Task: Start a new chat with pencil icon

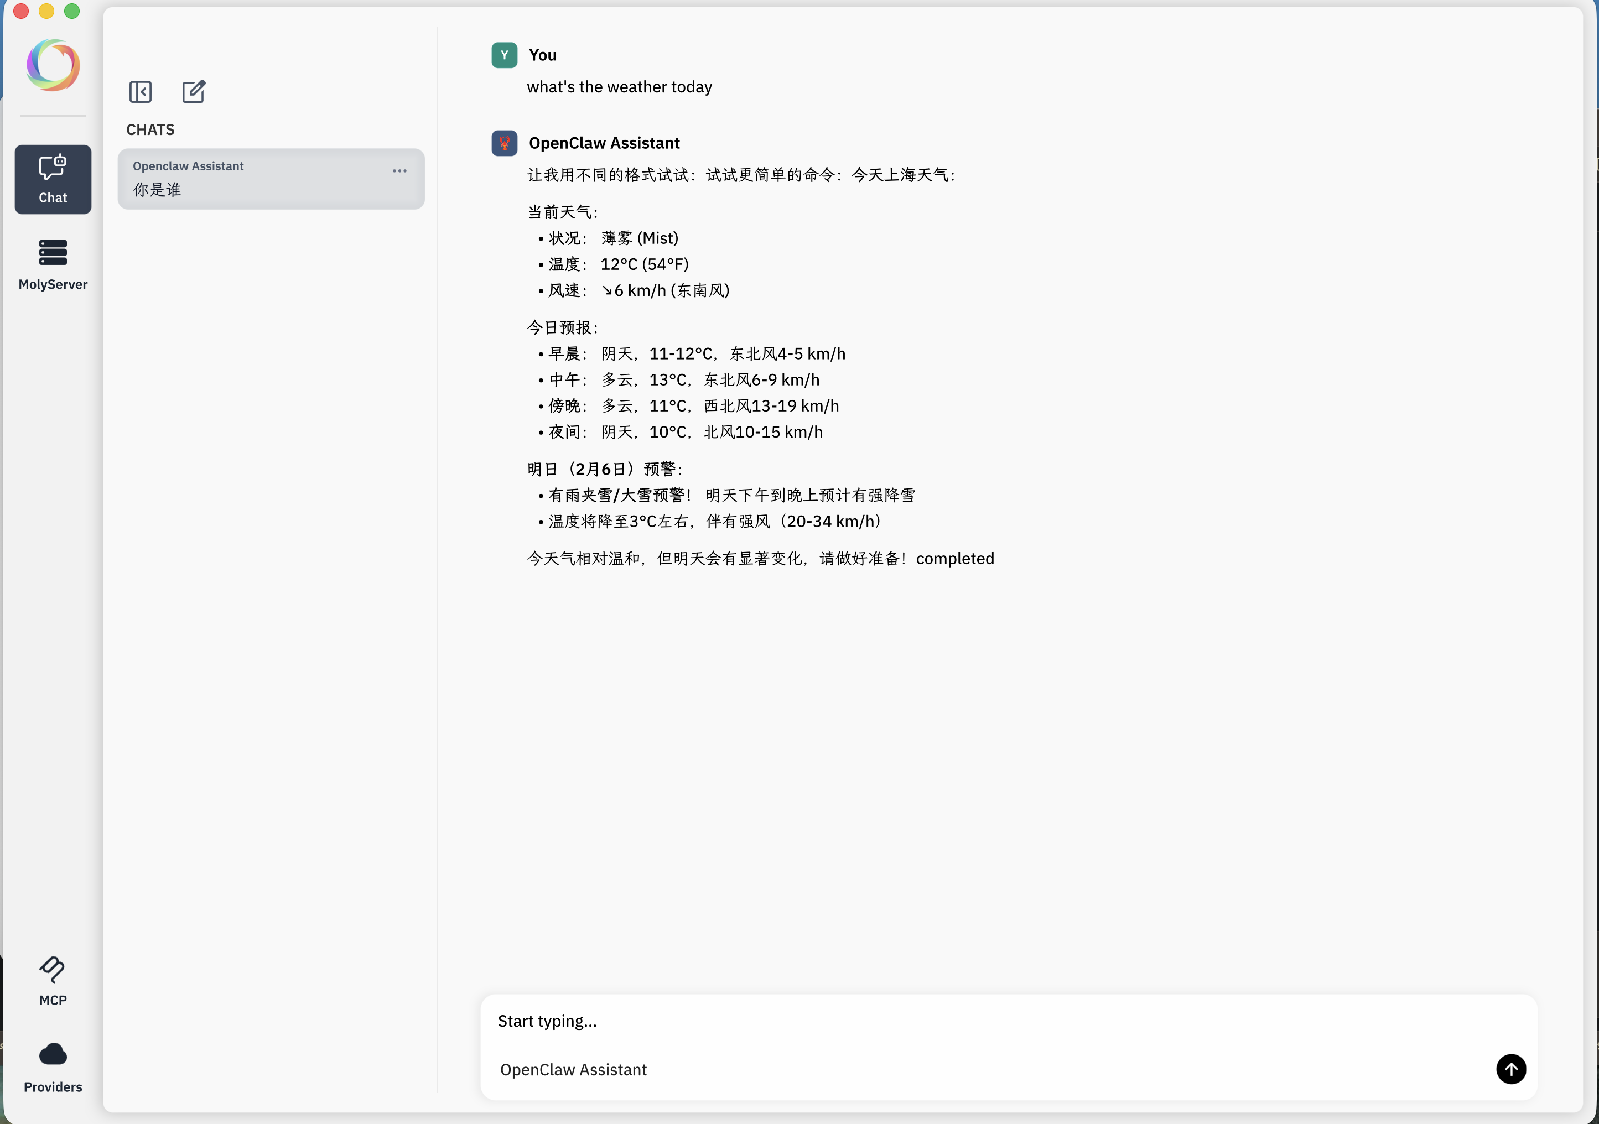Action: click(x=194, y=92)
